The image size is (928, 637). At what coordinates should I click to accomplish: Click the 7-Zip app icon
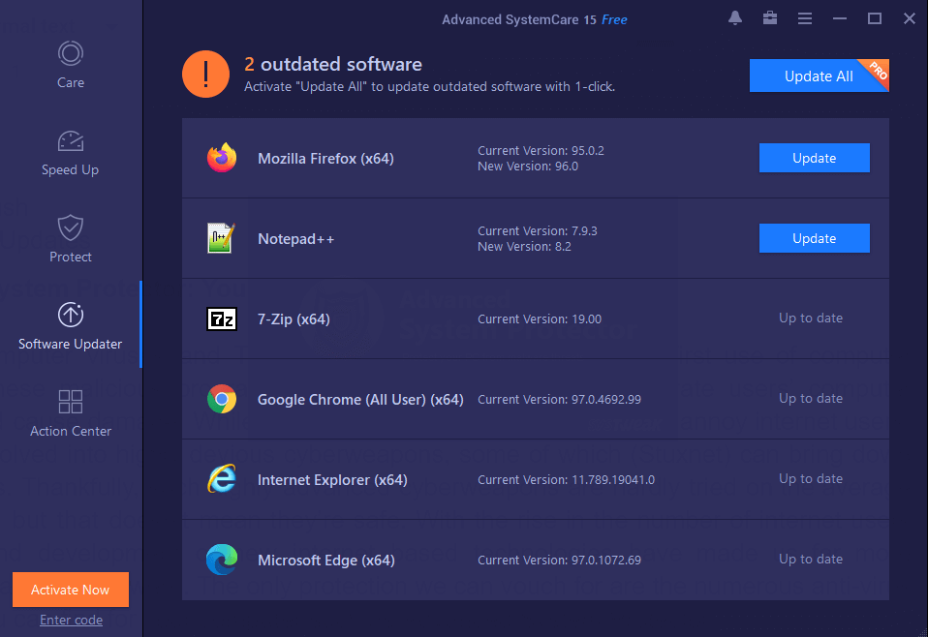pos(222,318)
